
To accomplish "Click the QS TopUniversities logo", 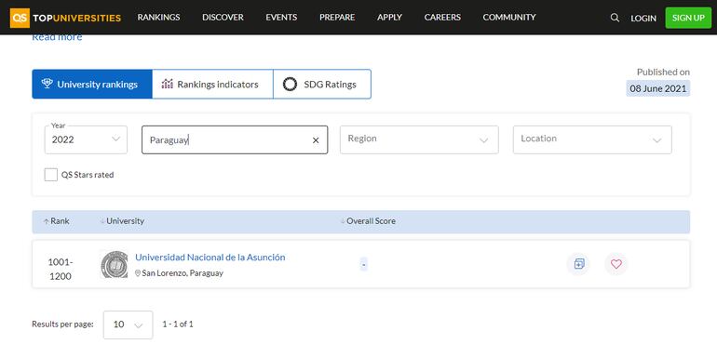I will click(65, 18).
